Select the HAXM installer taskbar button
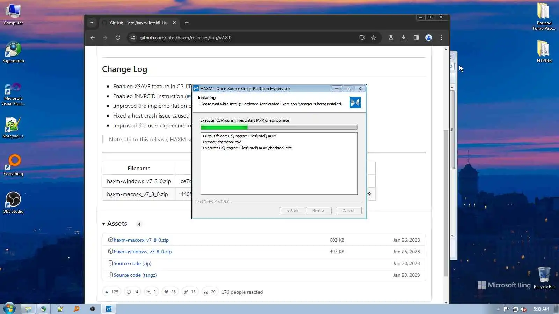Screen dimensions: 559x314 coord(109,309)
